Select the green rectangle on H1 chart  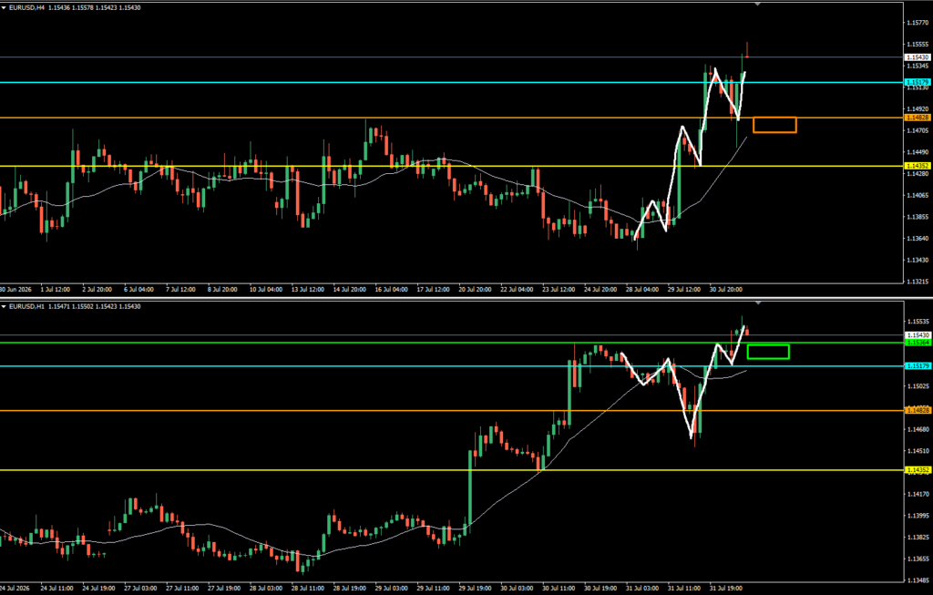coord(767,353)
